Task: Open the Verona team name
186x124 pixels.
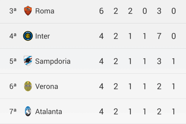Action: [46, 86]
